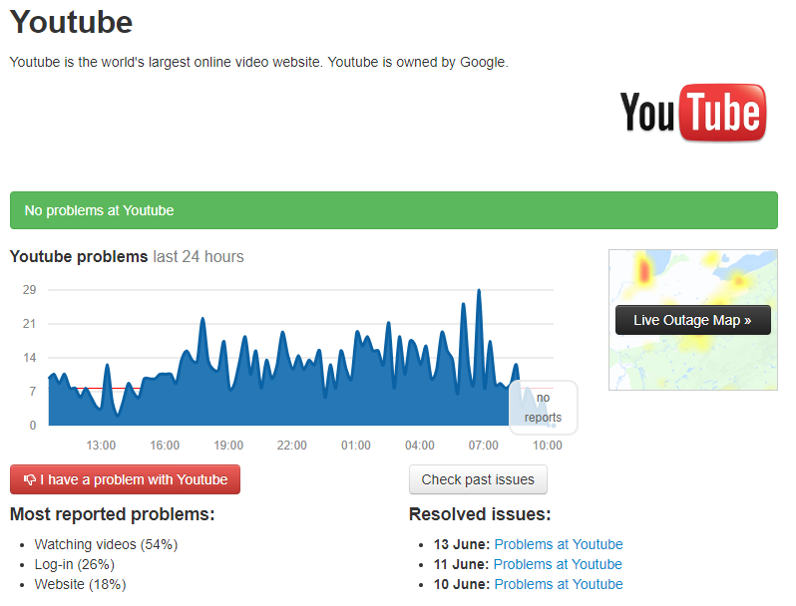The height and width of the screenshot is (606, 796).
Task: Click the 04:00 label on the chart axis
Action: click(420, 446)
